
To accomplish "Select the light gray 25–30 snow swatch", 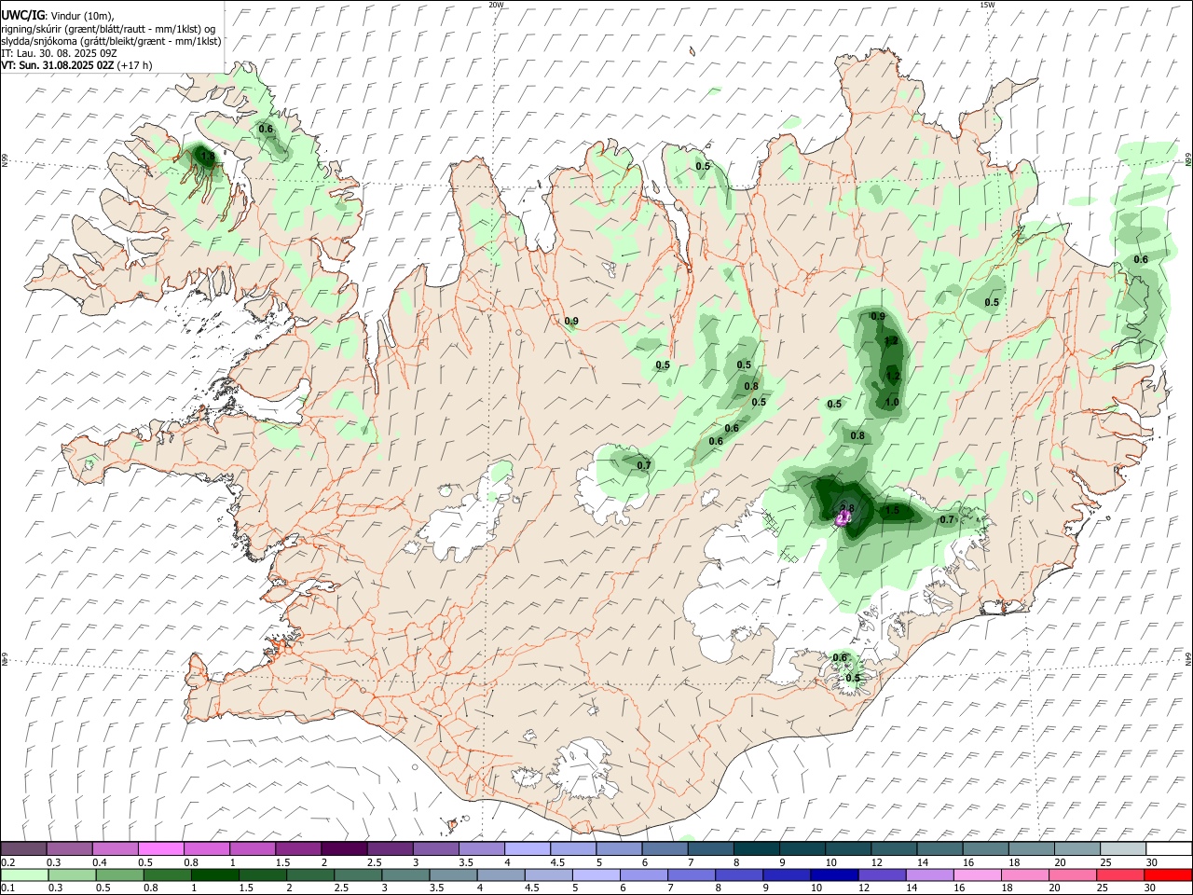I will click(1123, 848).
